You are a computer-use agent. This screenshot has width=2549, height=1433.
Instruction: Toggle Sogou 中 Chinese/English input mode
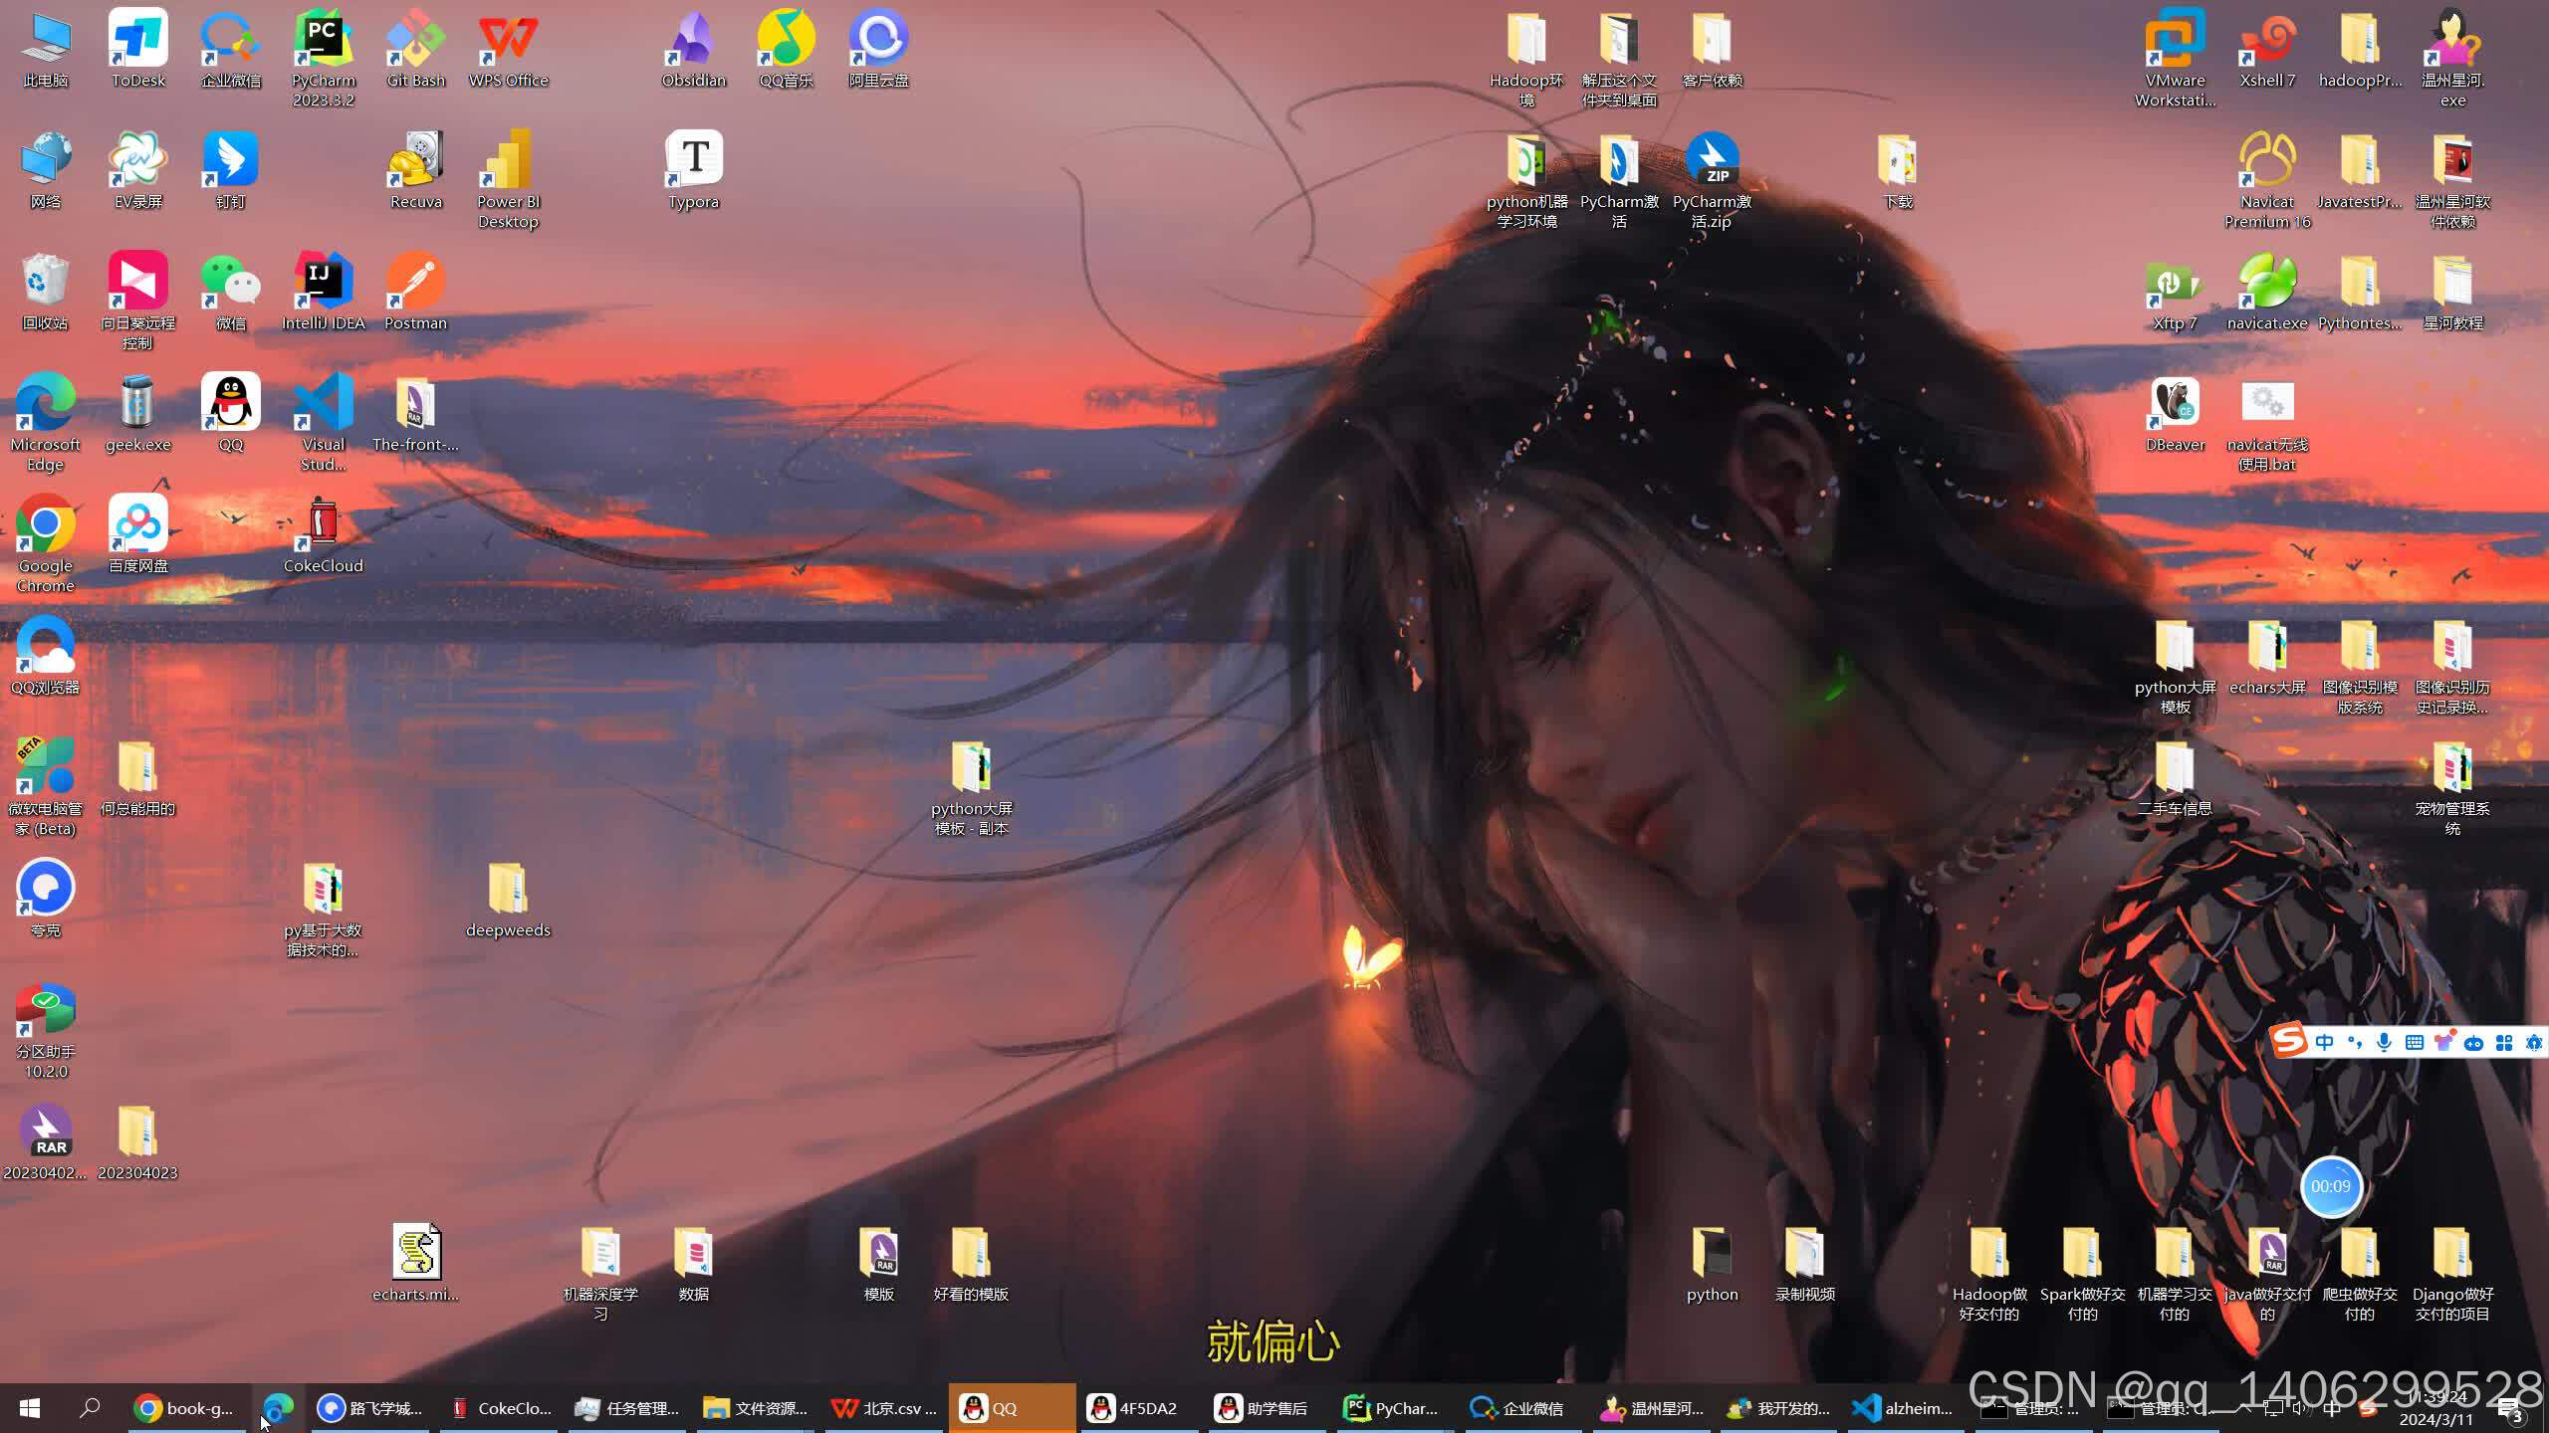click(x=2325, y=1042)
